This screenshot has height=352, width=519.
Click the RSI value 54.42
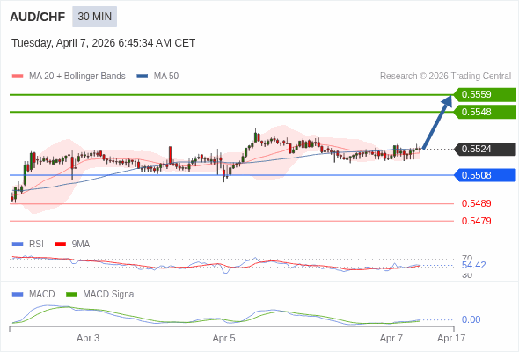click(473, 265)
